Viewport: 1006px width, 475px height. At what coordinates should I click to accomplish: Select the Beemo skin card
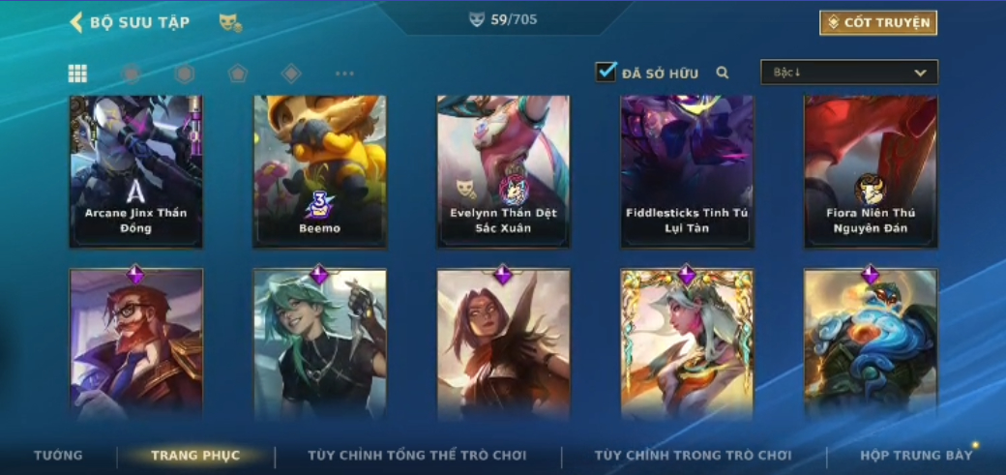(319, 171)
